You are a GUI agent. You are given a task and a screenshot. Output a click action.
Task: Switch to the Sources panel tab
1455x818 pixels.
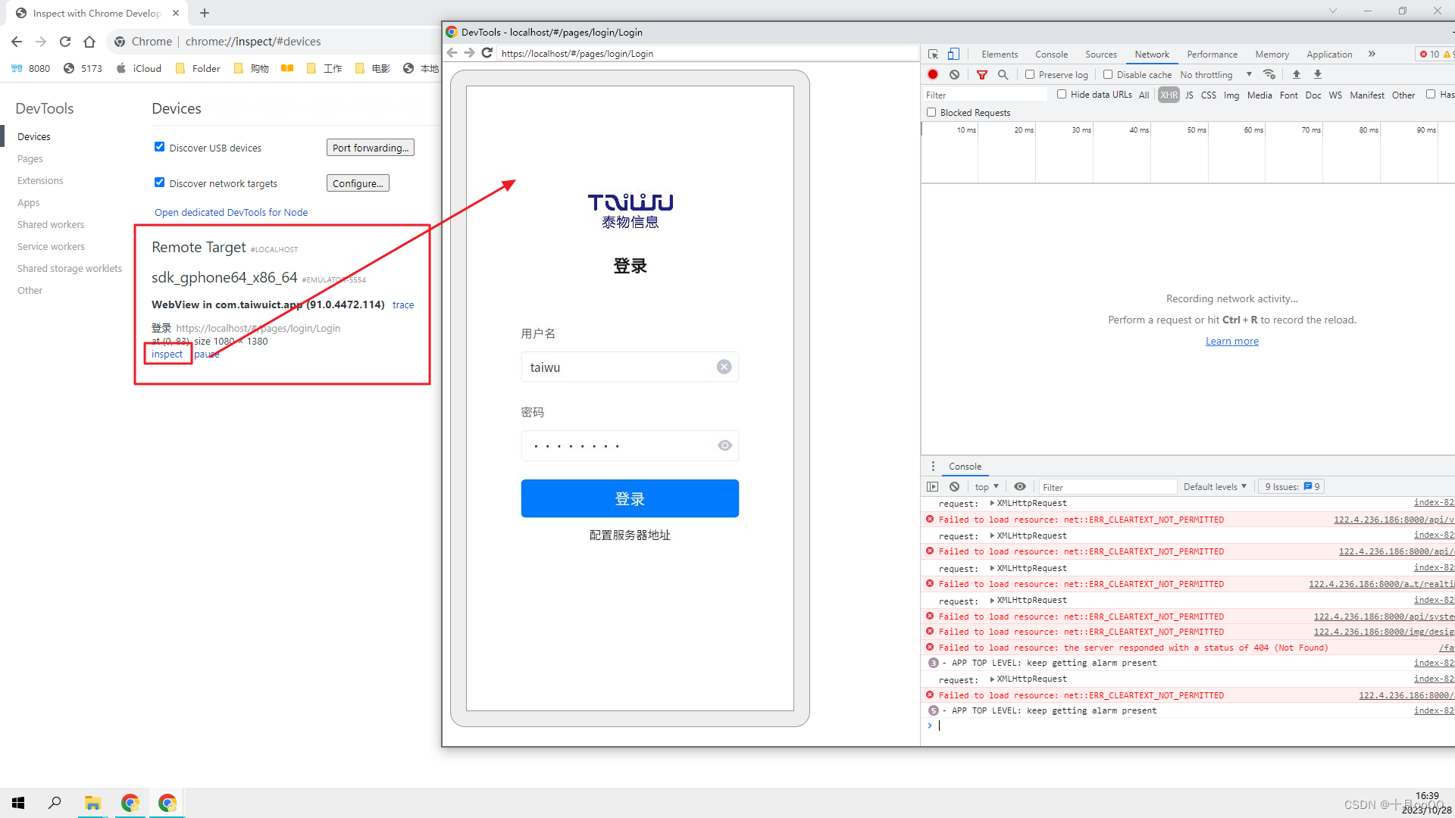1101,54
